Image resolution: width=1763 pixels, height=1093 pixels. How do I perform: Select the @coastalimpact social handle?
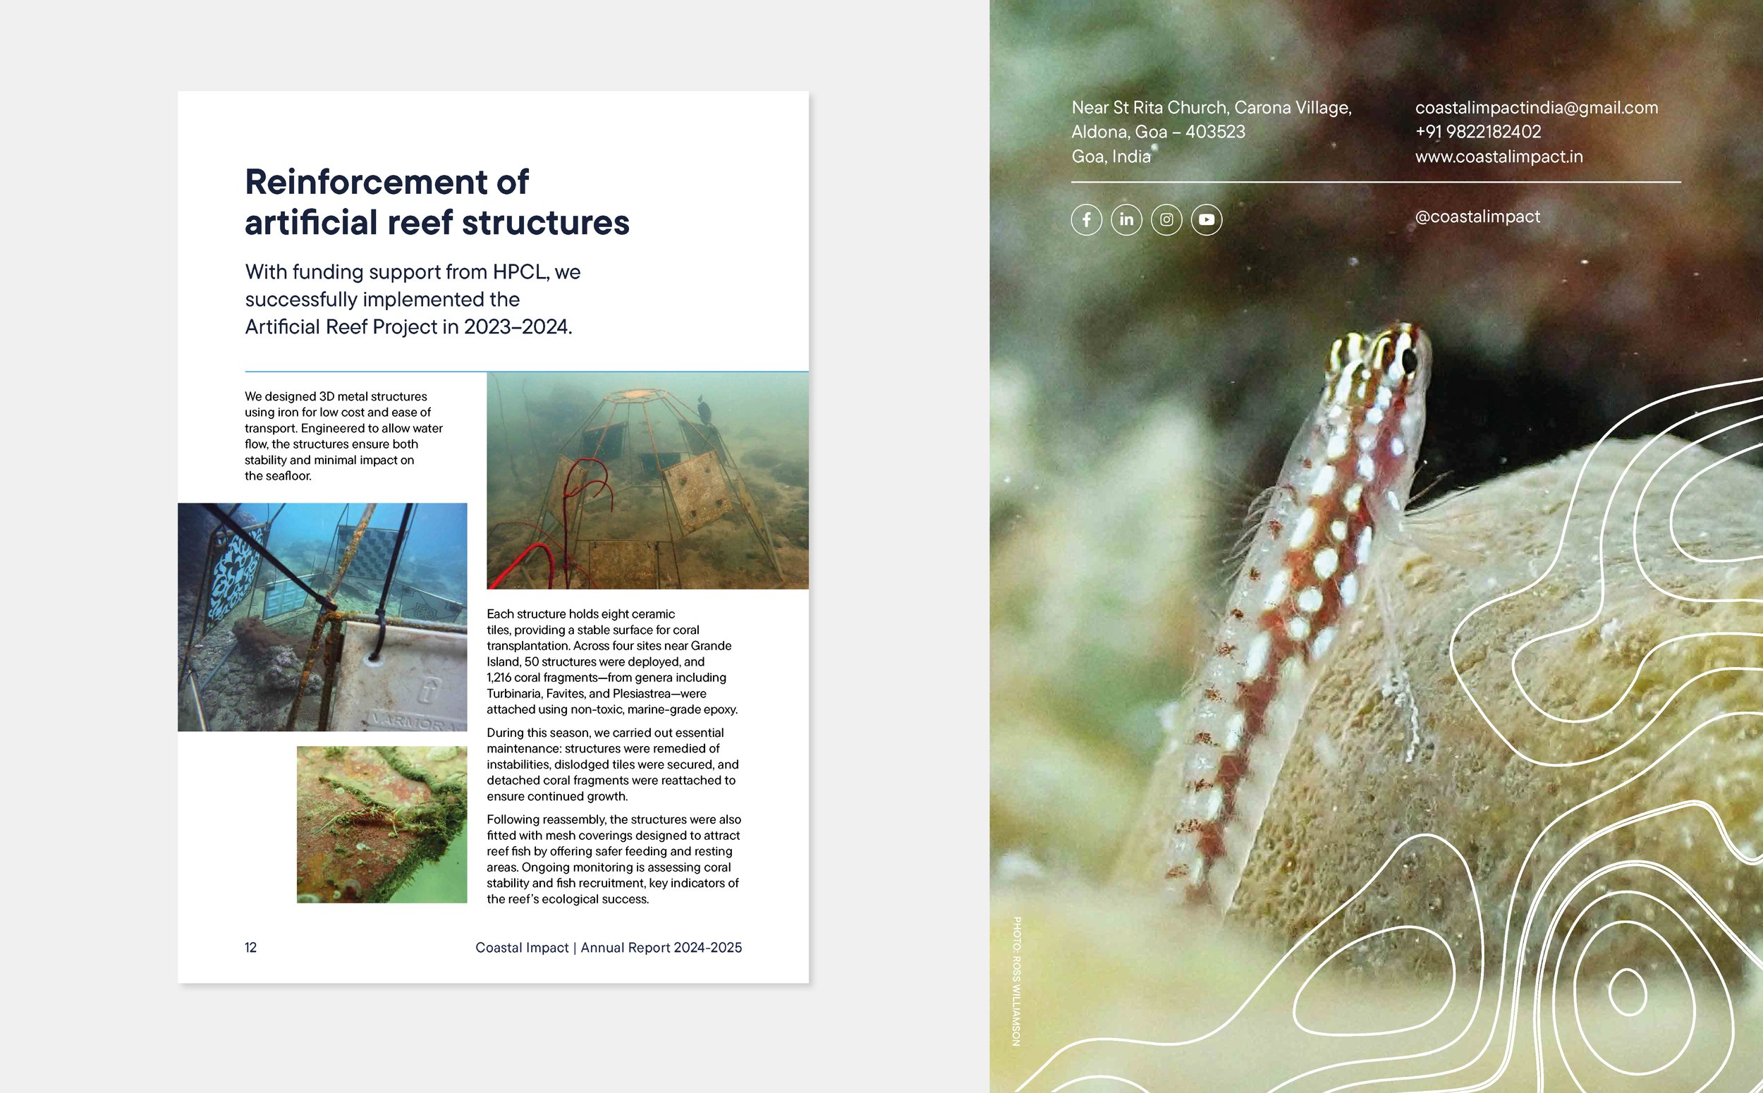(1477, 217)
